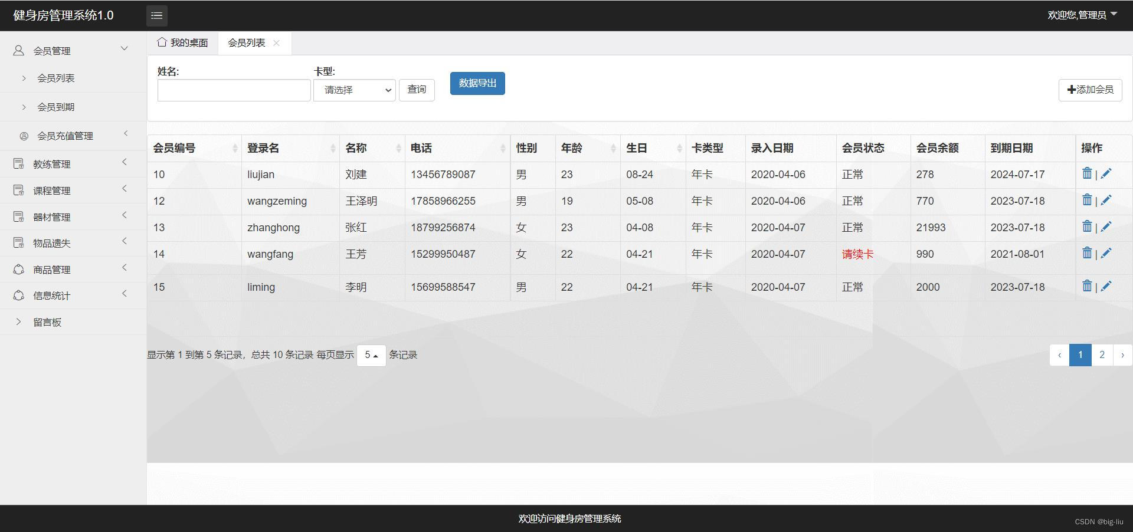Click the 会员充值管理 circle icon

(x=24, y=136)
